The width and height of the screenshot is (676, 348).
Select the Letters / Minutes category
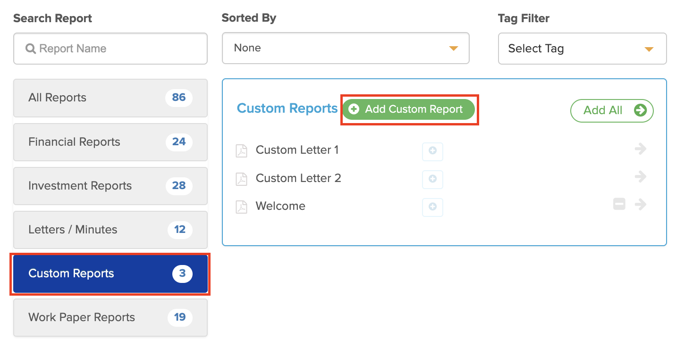[x=110, y=230]
